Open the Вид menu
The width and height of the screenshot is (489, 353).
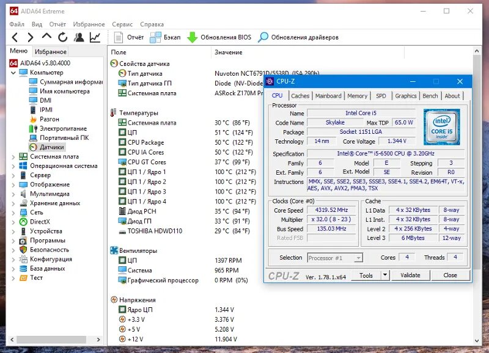(37, 24)
